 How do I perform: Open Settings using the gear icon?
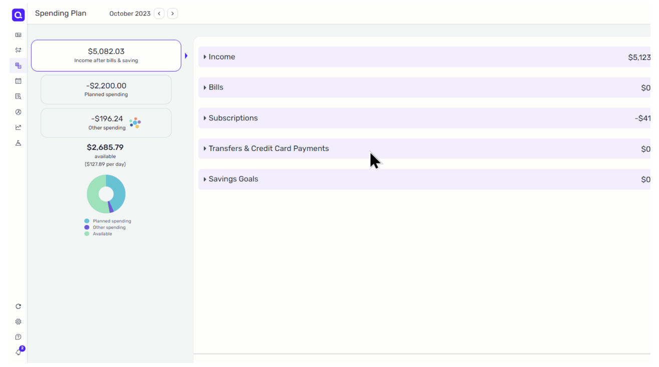pos(18,322)
